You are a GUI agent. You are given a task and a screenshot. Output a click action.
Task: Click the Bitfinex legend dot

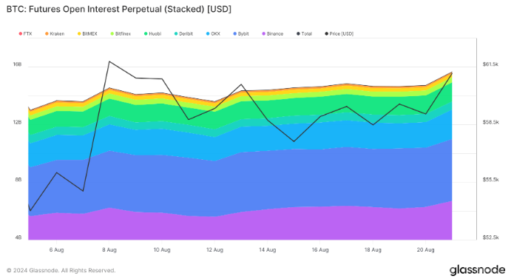click(112, 34)
